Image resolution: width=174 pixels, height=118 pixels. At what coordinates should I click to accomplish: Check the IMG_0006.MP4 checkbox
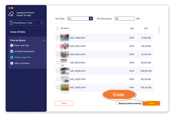[58, 71]
